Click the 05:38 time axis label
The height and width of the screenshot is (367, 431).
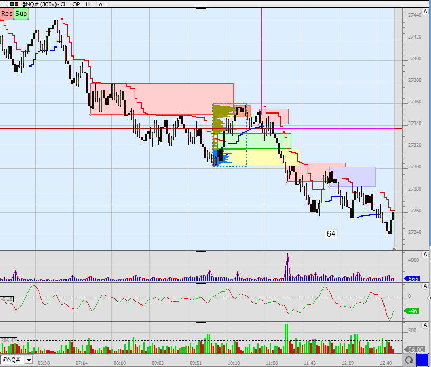(x=44, y=363)
